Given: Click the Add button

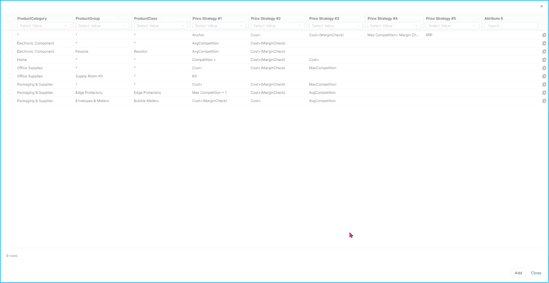Looking at the screenshot, I should pyautogui.click(x=518, y=273).
